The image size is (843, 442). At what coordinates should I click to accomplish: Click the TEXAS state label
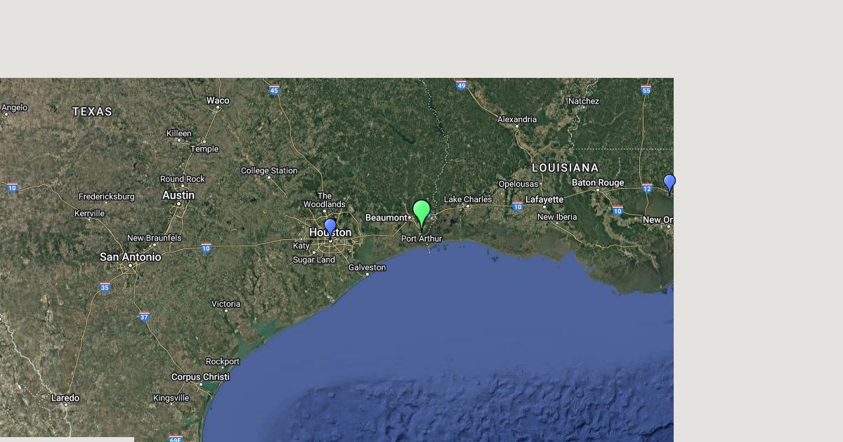point(92,112)
